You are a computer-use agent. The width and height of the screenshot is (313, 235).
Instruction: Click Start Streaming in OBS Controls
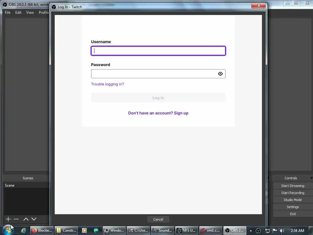(x=293, y=186)
